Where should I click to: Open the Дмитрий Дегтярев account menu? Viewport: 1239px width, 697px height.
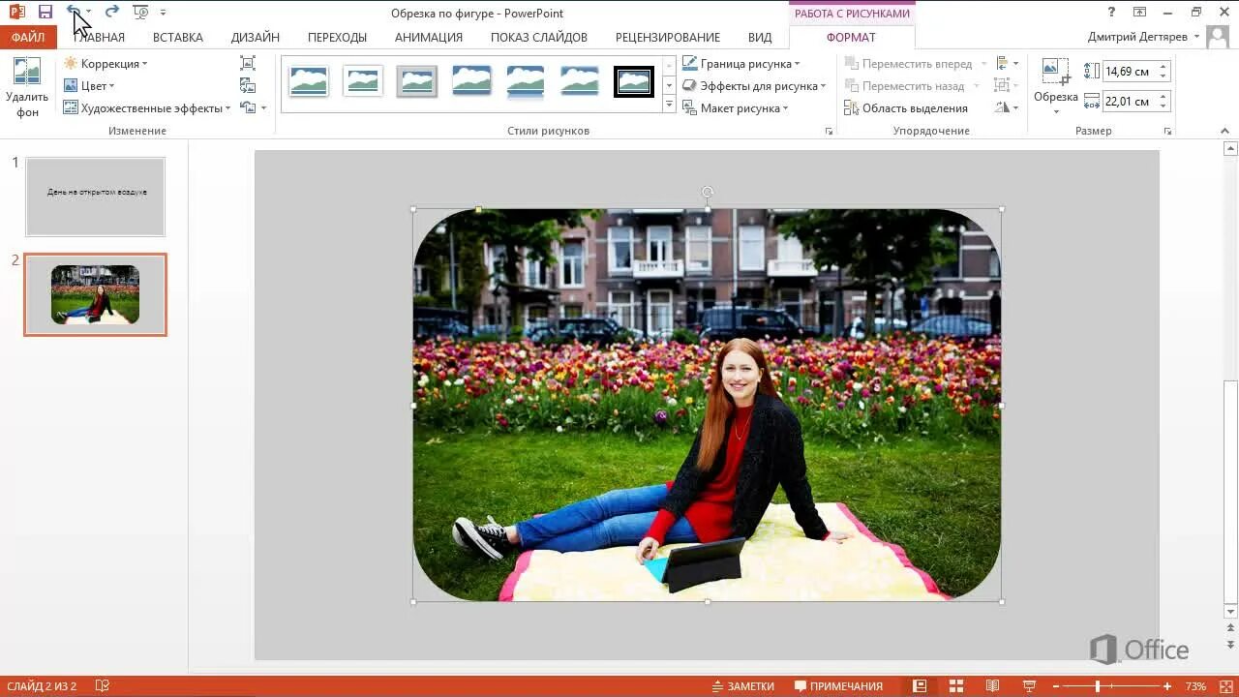1143,37
